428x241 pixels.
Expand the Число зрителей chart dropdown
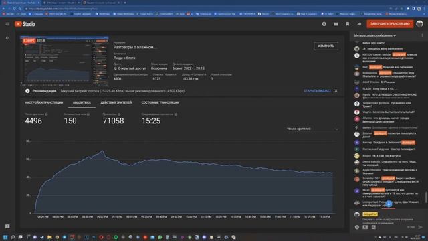[312, 129]
